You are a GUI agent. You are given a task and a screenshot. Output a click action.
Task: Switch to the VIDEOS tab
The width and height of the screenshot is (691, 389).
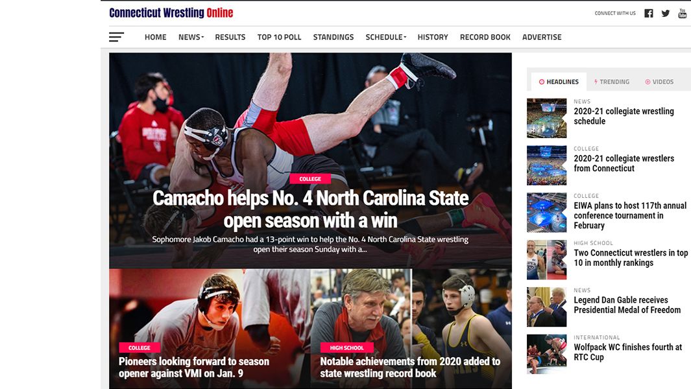[659, 82]
